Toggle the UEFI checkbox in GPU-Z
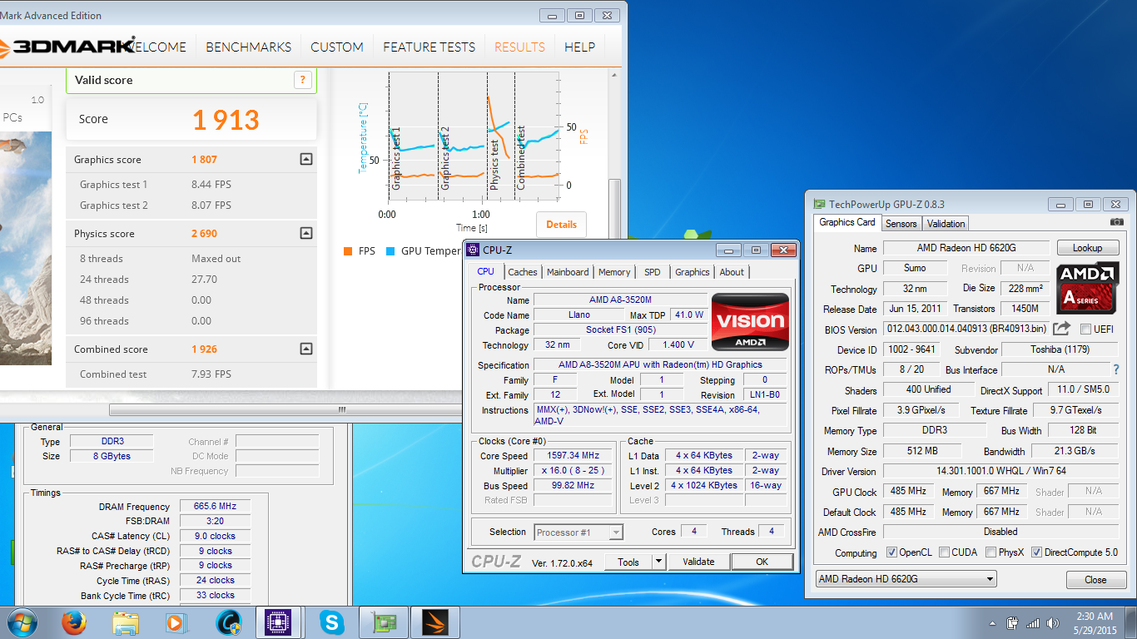Screen dimensions: 1137x639 [x=1085, y=329]
